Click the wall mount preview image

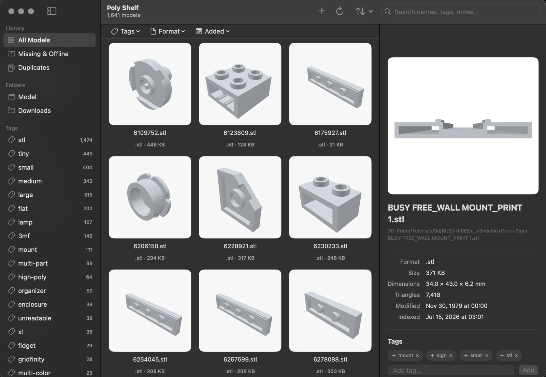pos(463,126)
